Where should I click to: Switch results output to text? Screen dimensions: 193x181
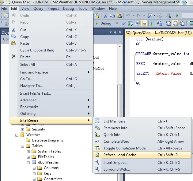tap(168, 23)
